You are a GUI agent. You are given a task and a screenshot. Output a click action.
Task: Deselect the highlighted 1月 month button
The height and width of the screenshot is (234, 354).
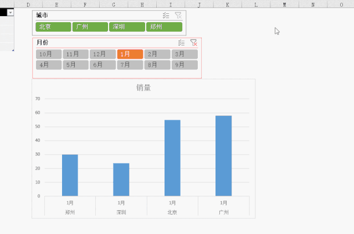point(130,54)
